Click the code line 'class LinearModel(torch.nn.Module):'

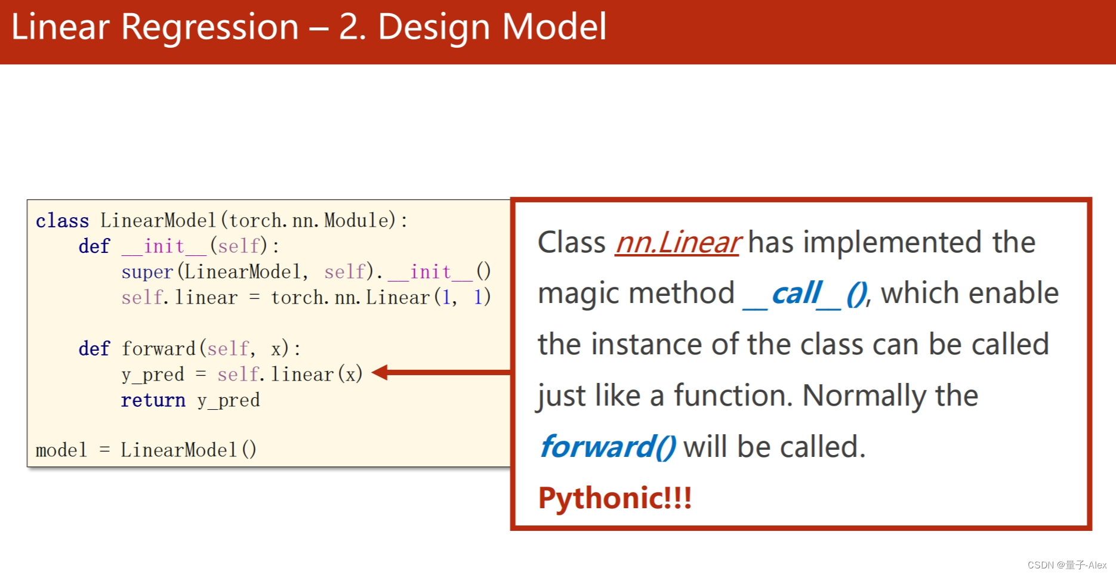coord(221,221)
